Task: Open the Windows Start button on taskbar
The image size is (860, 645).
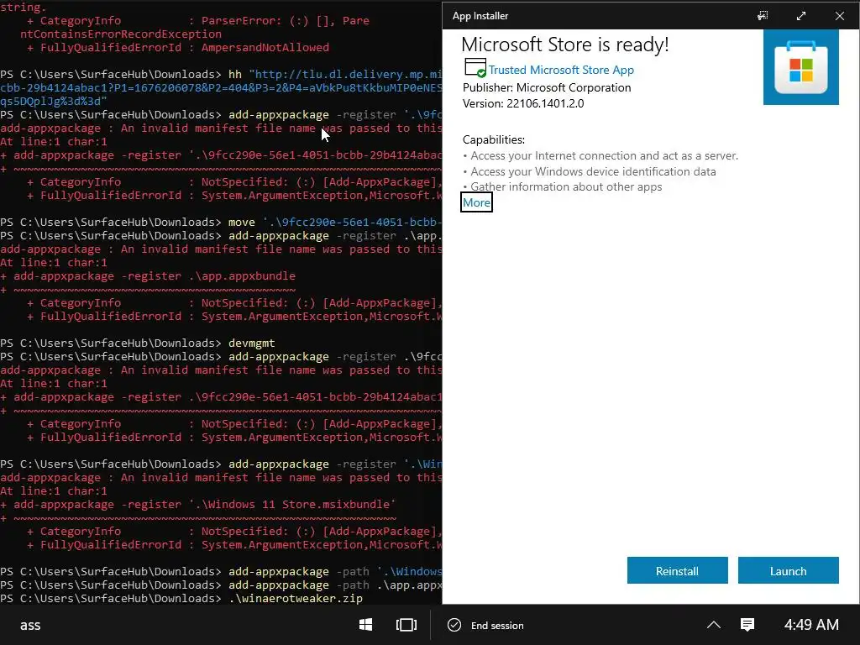Action: pyautogui.click(x=366, y=625)
